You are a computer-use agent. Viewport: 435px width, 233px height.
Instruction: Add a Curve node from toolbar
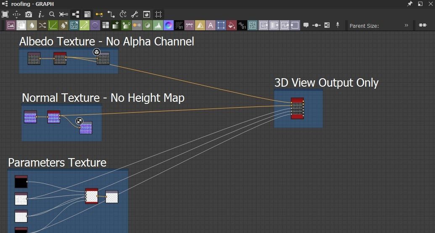pos(53,25)
